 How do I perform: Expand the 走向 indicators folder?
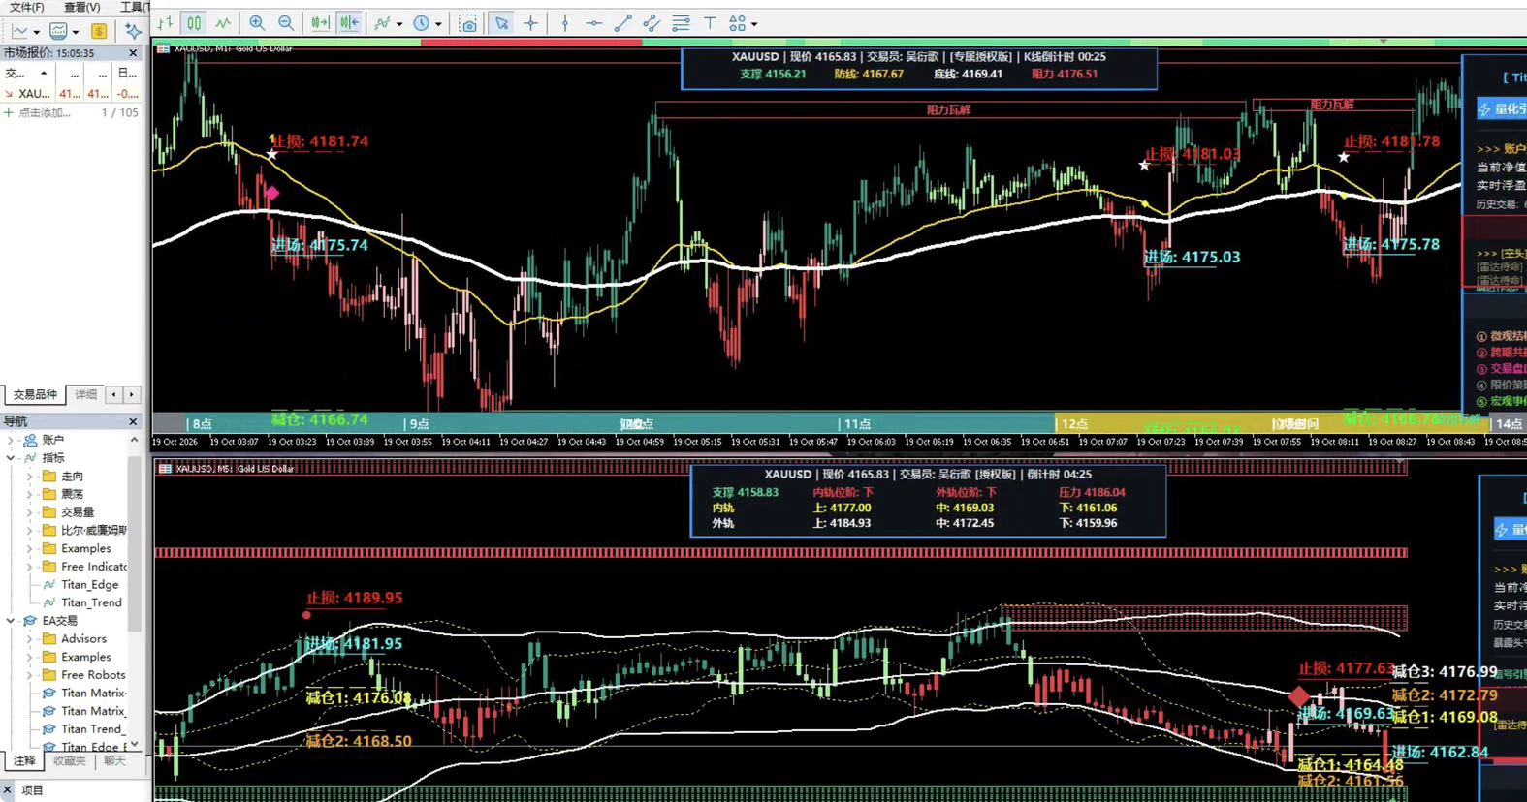(30, 477)
